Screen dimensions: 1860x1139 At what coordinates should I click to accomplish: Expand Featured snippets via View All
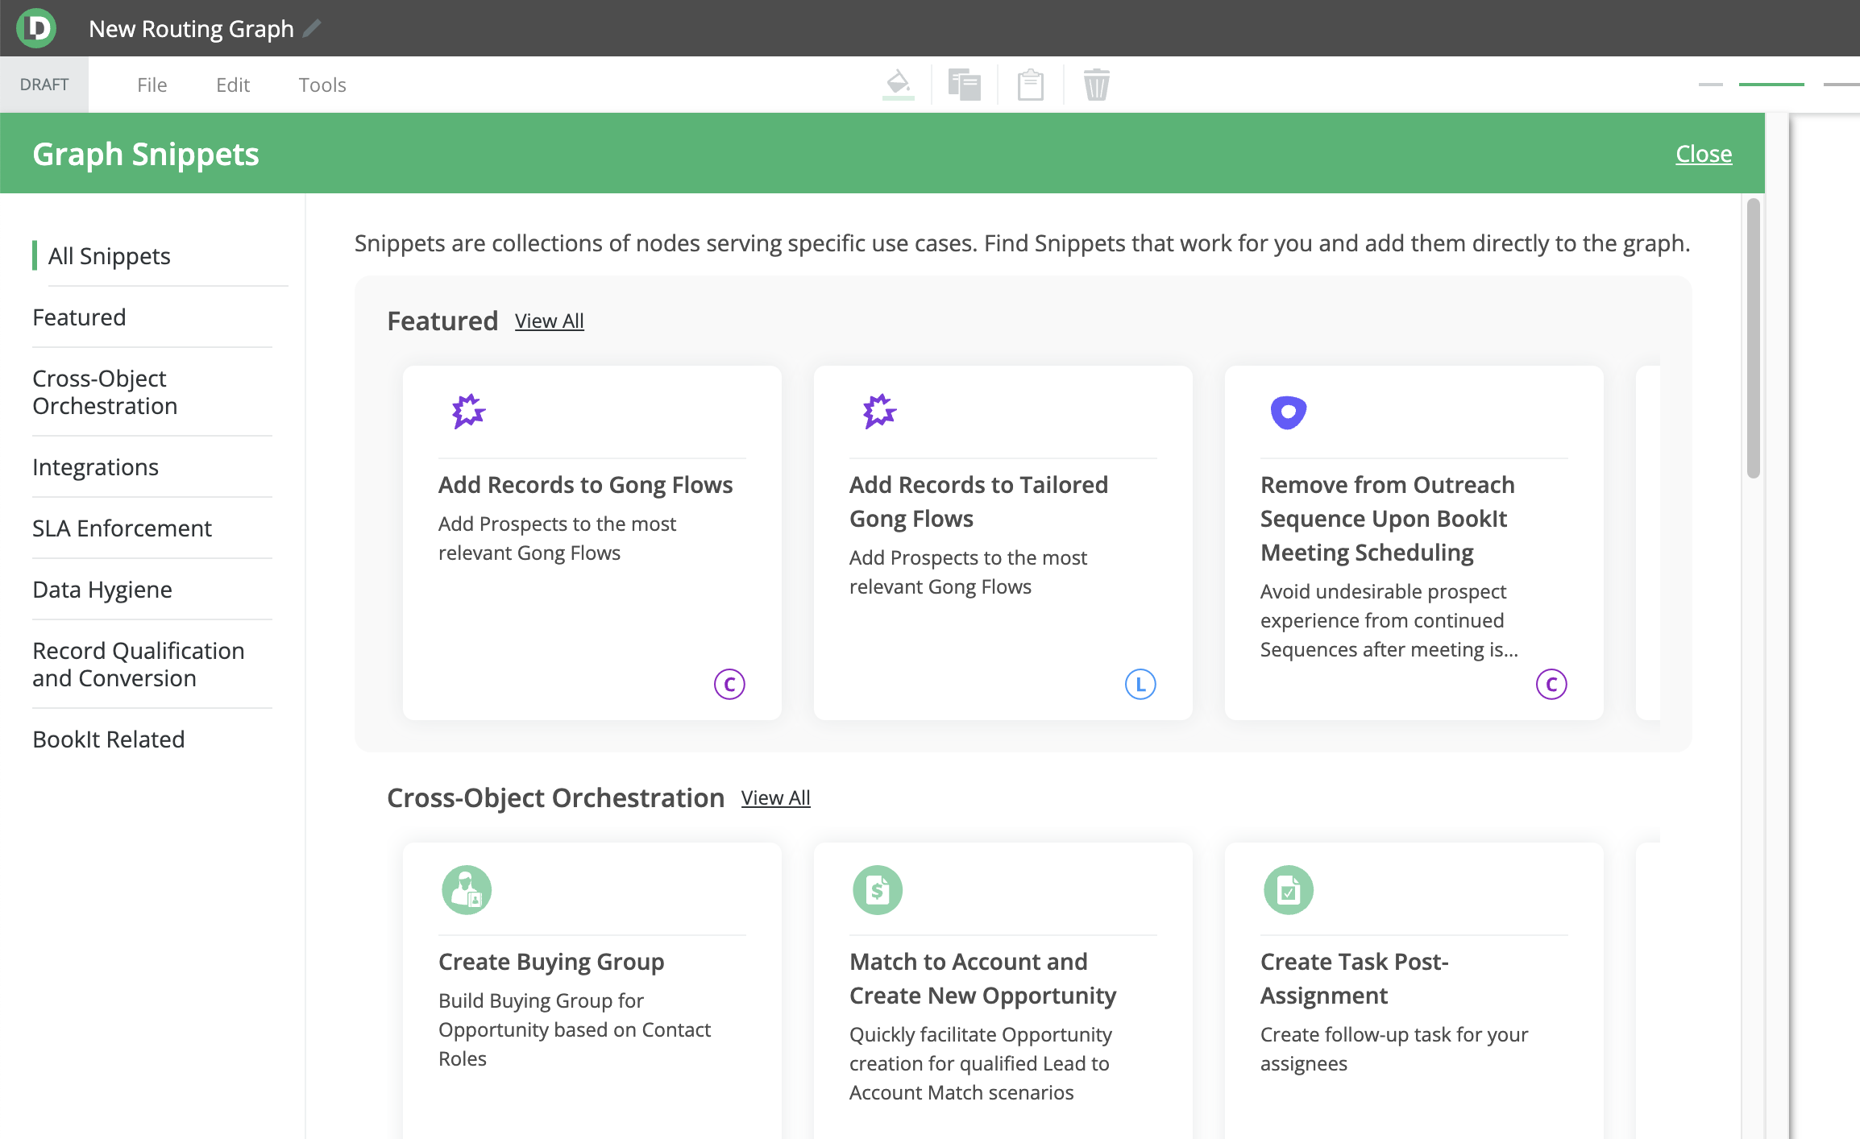click(x=549, y=321)
